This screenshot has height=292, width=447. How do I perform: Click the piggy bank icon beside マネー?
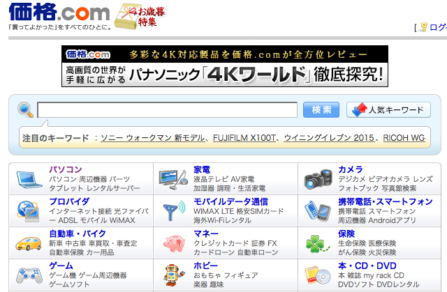coord(173,242)
